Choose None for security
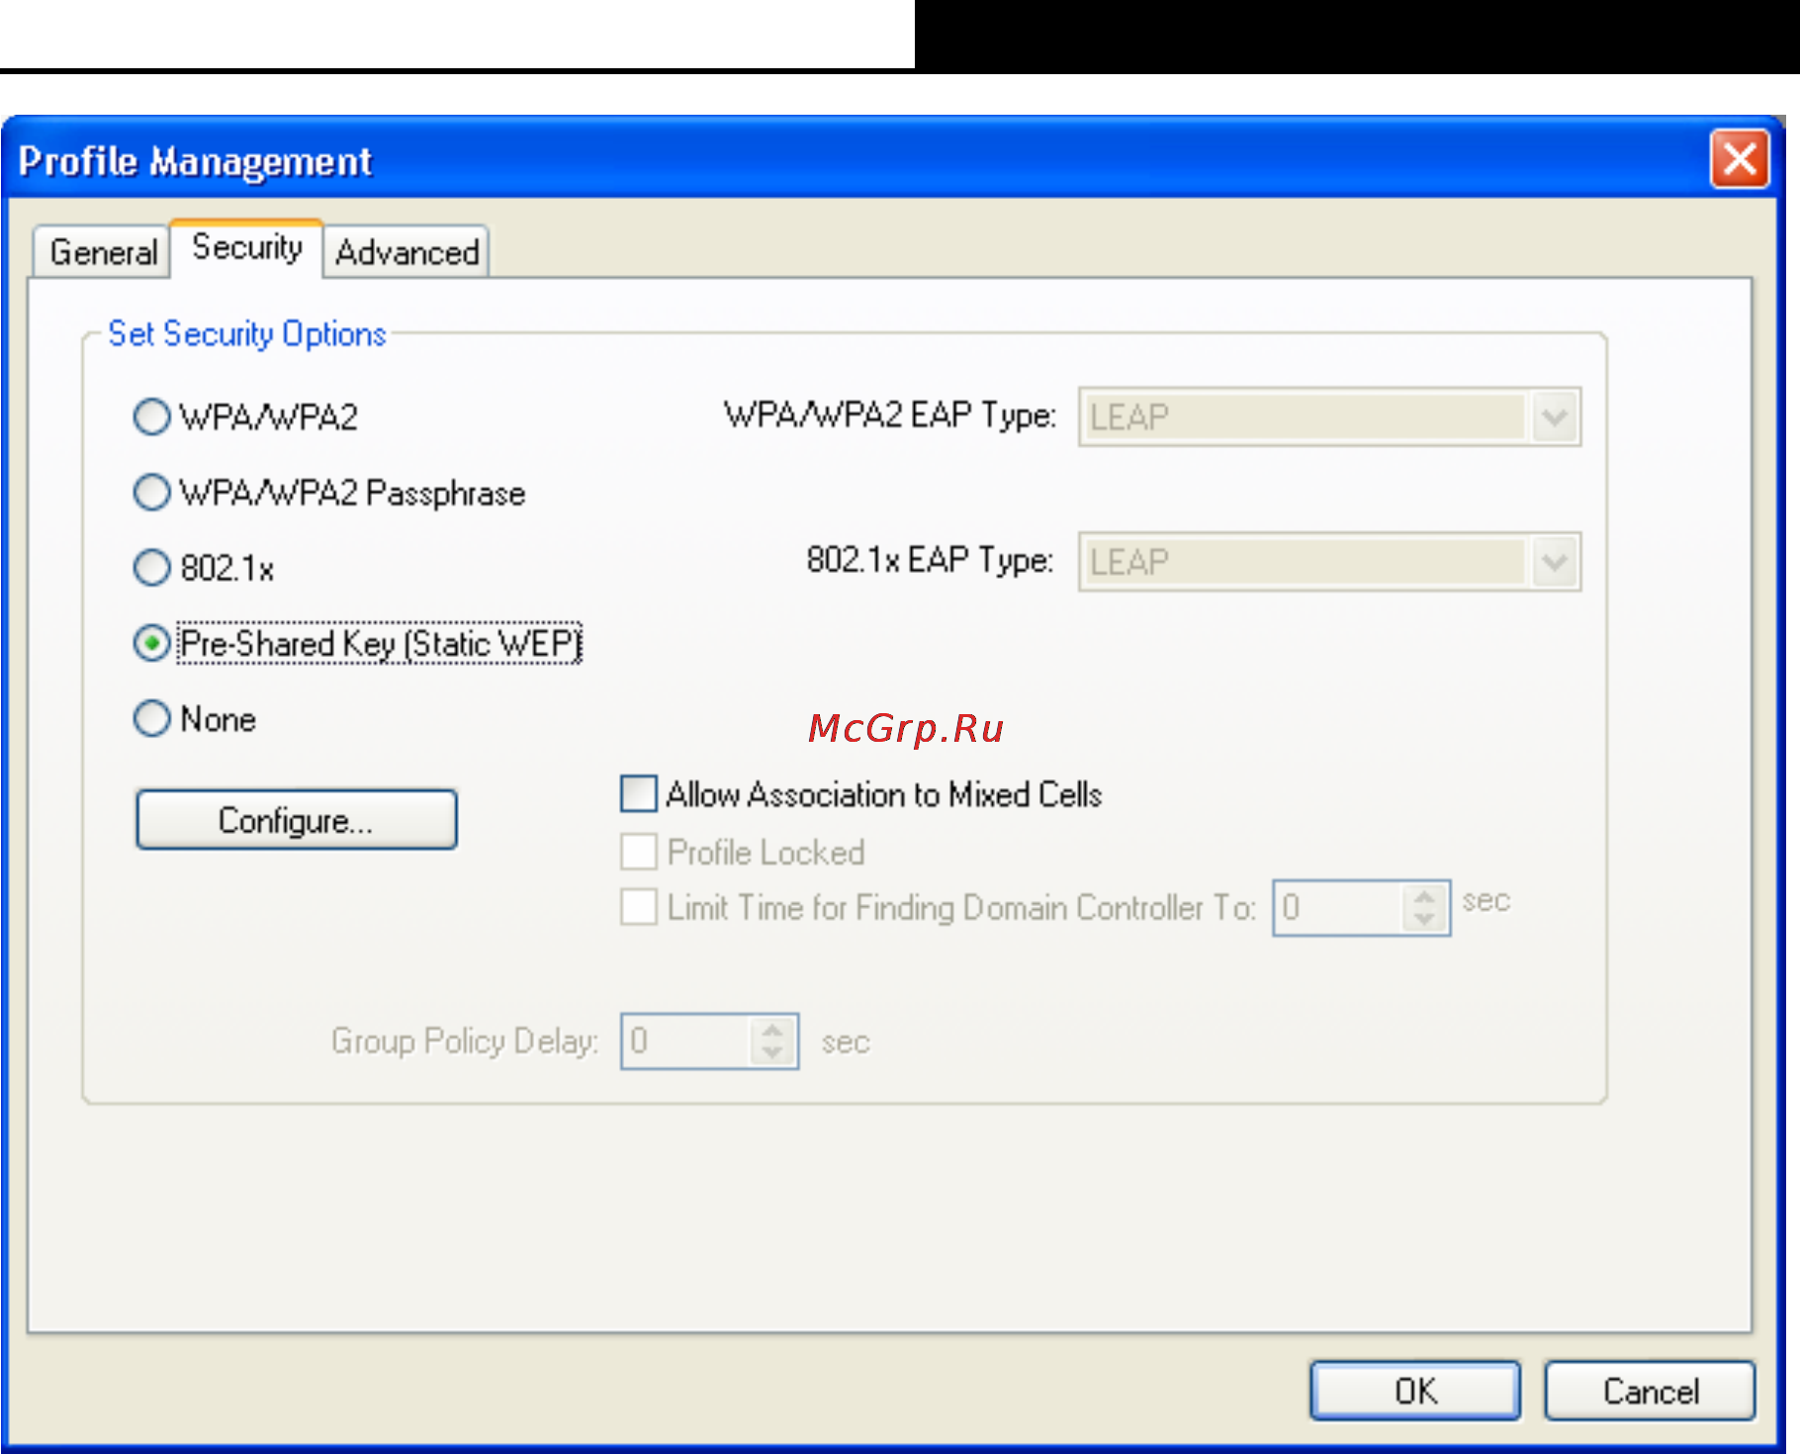The image size is (1800, 1454). point(151,719)
